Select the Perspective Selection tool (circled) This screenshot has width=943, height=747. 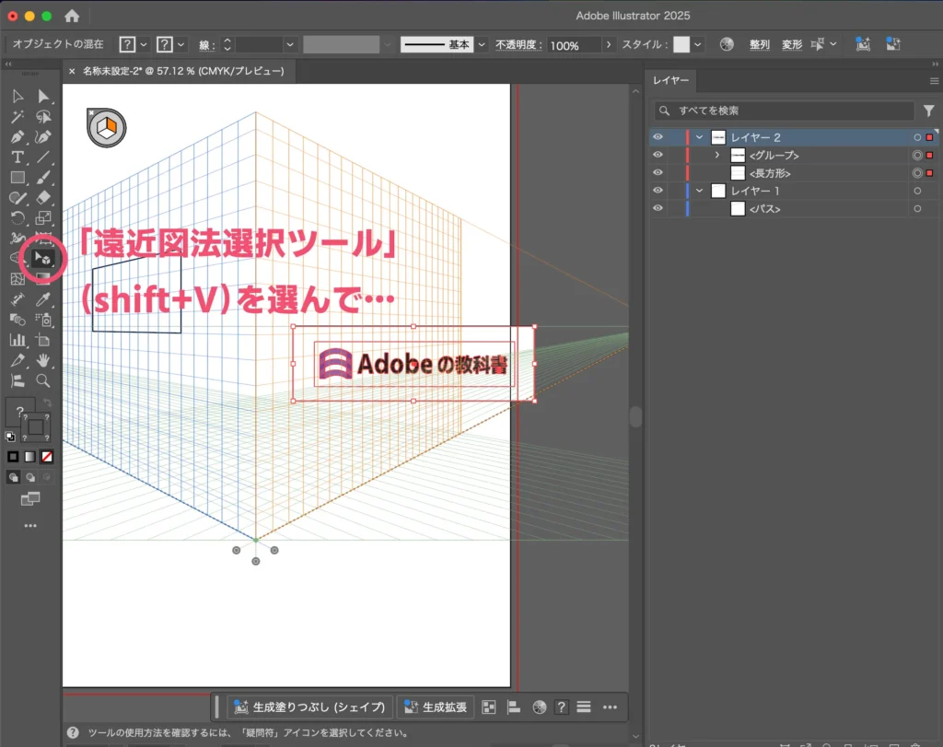click(x=42, y=259)
